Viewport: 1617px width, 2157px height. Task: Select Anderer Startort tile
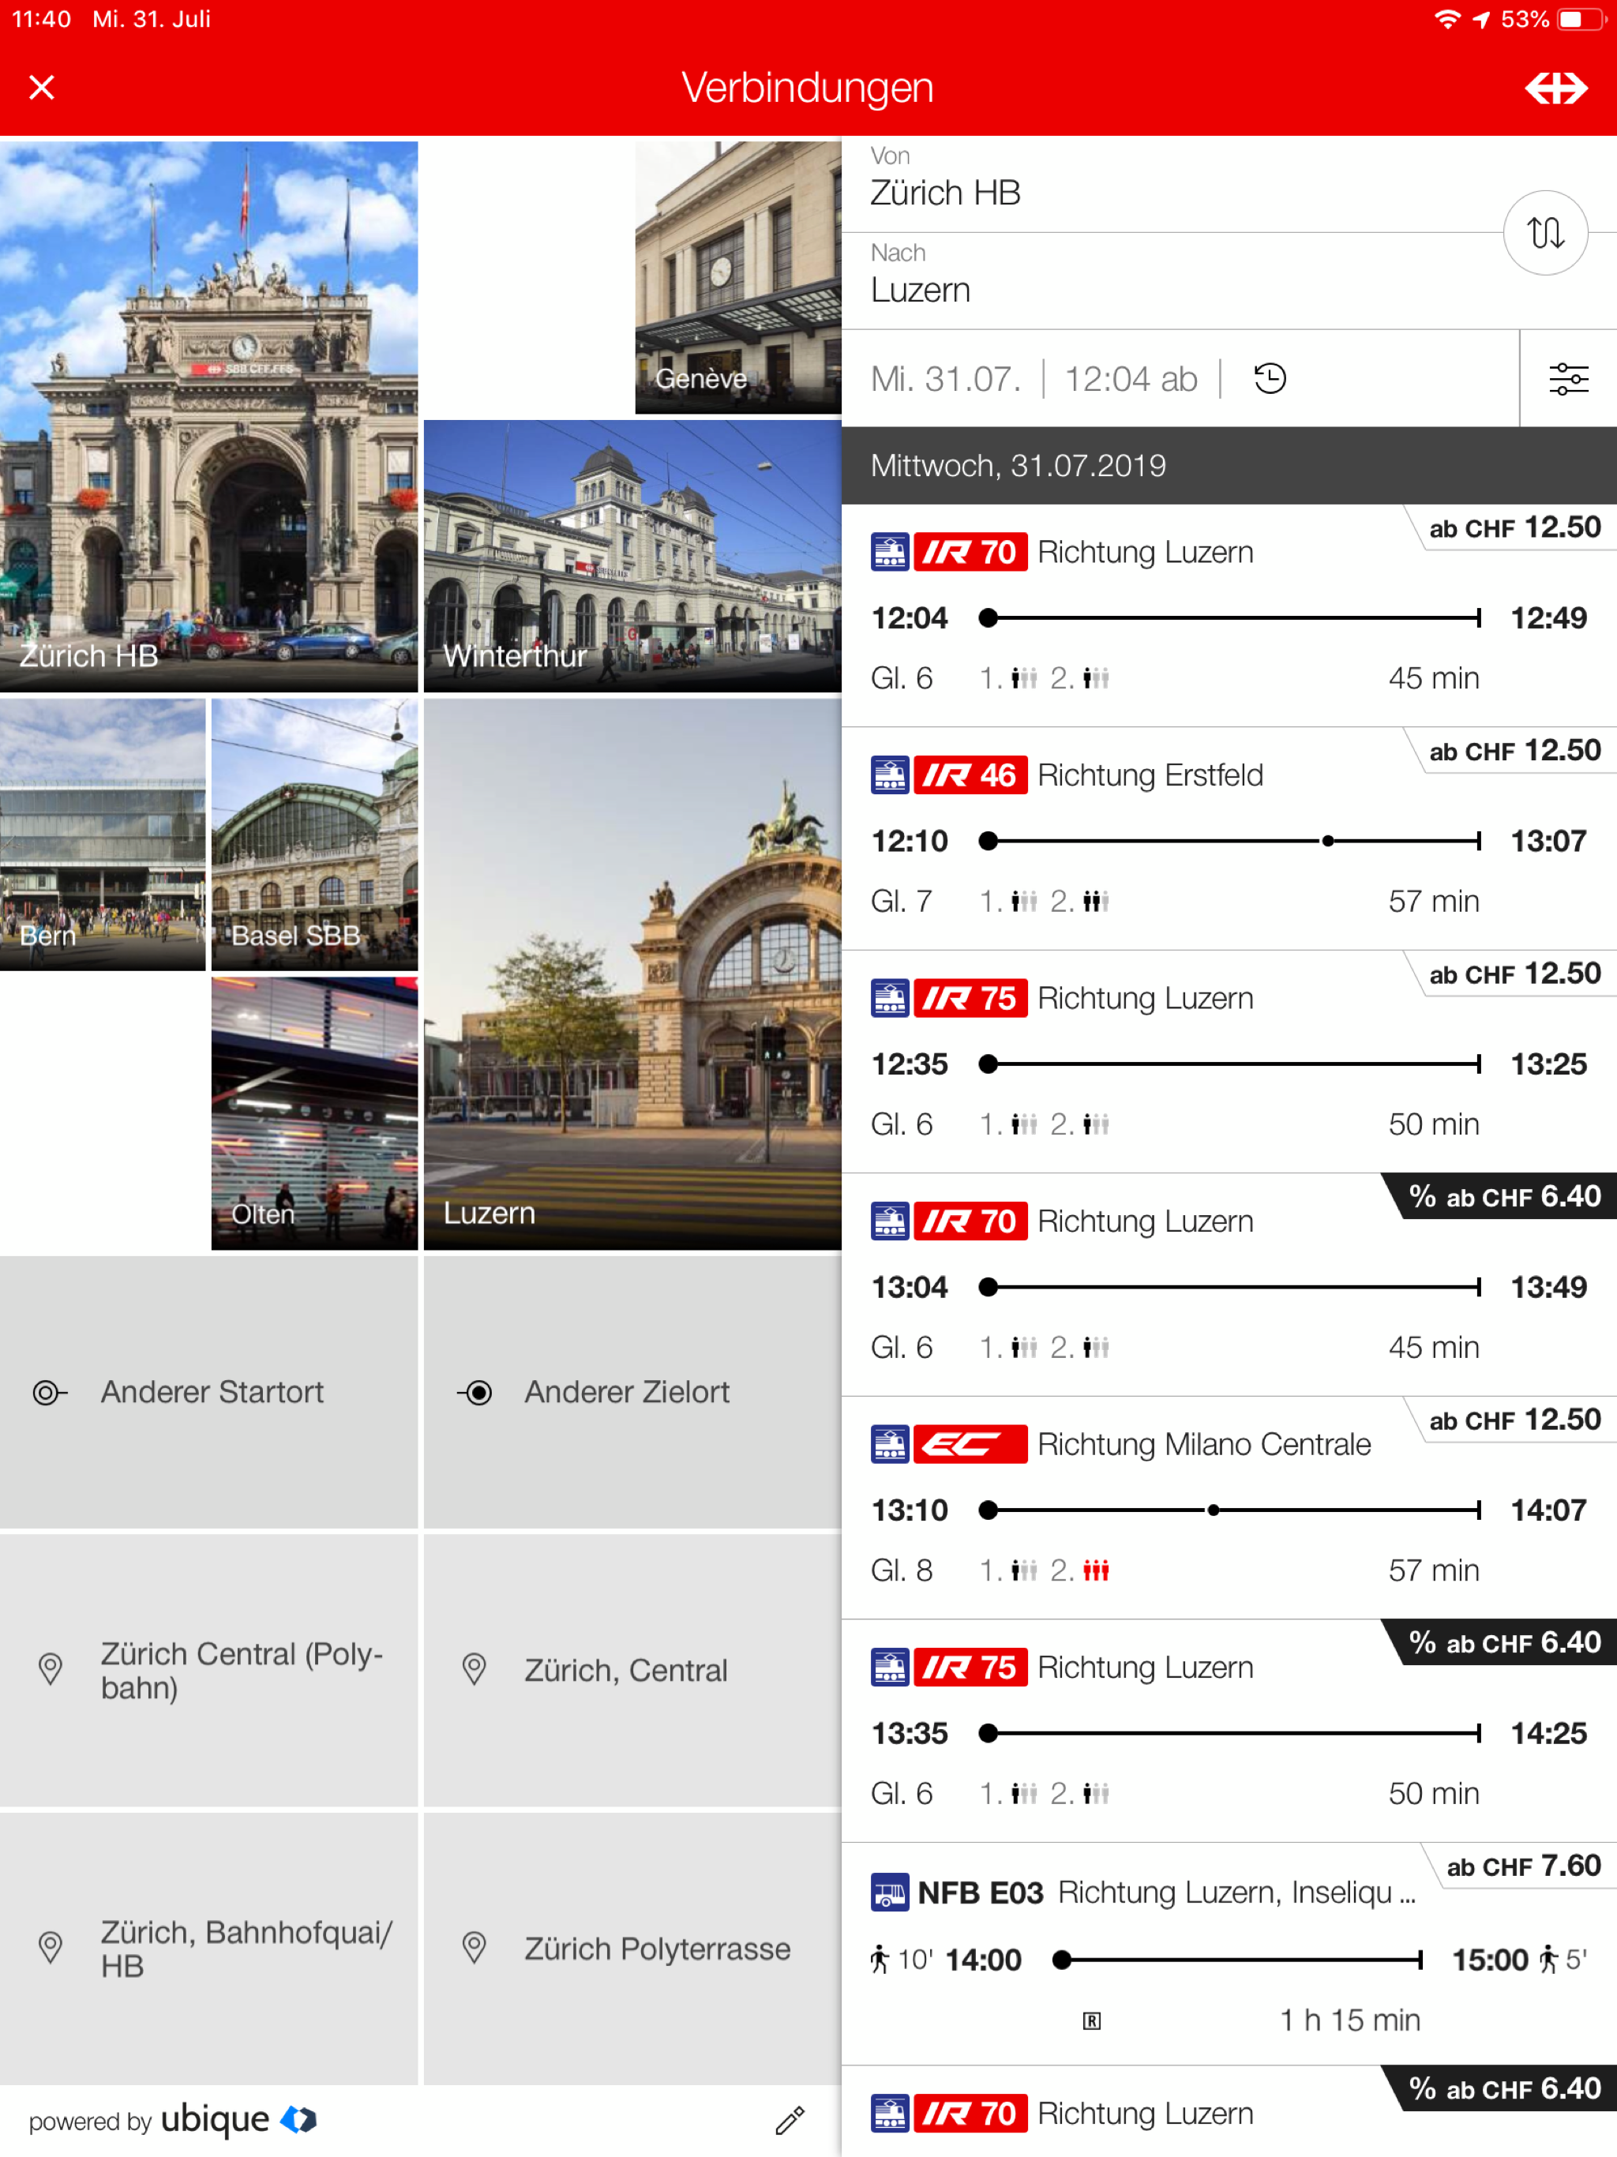pos(208,1391)
